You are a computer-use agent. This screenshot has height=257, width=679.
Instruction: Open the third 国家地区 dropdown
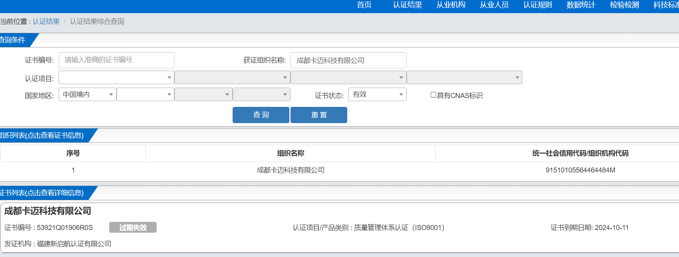click(203, 95)
